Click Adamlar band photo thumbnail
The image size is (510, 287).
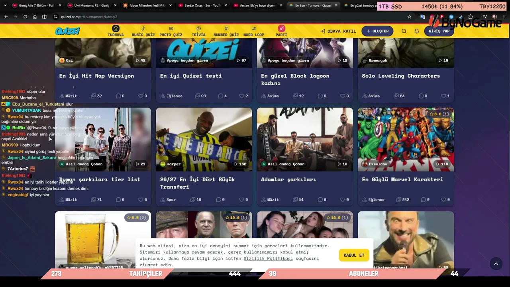[305, 140]
